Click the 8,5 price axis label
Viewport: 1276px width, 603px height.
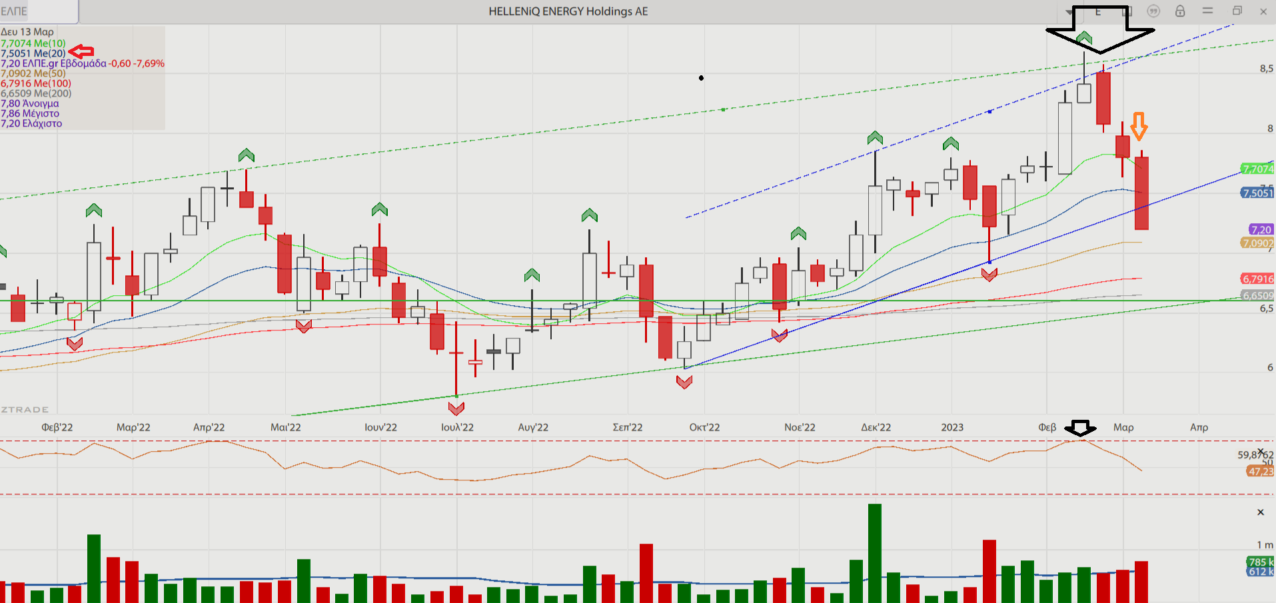[x=1266, y=69]
